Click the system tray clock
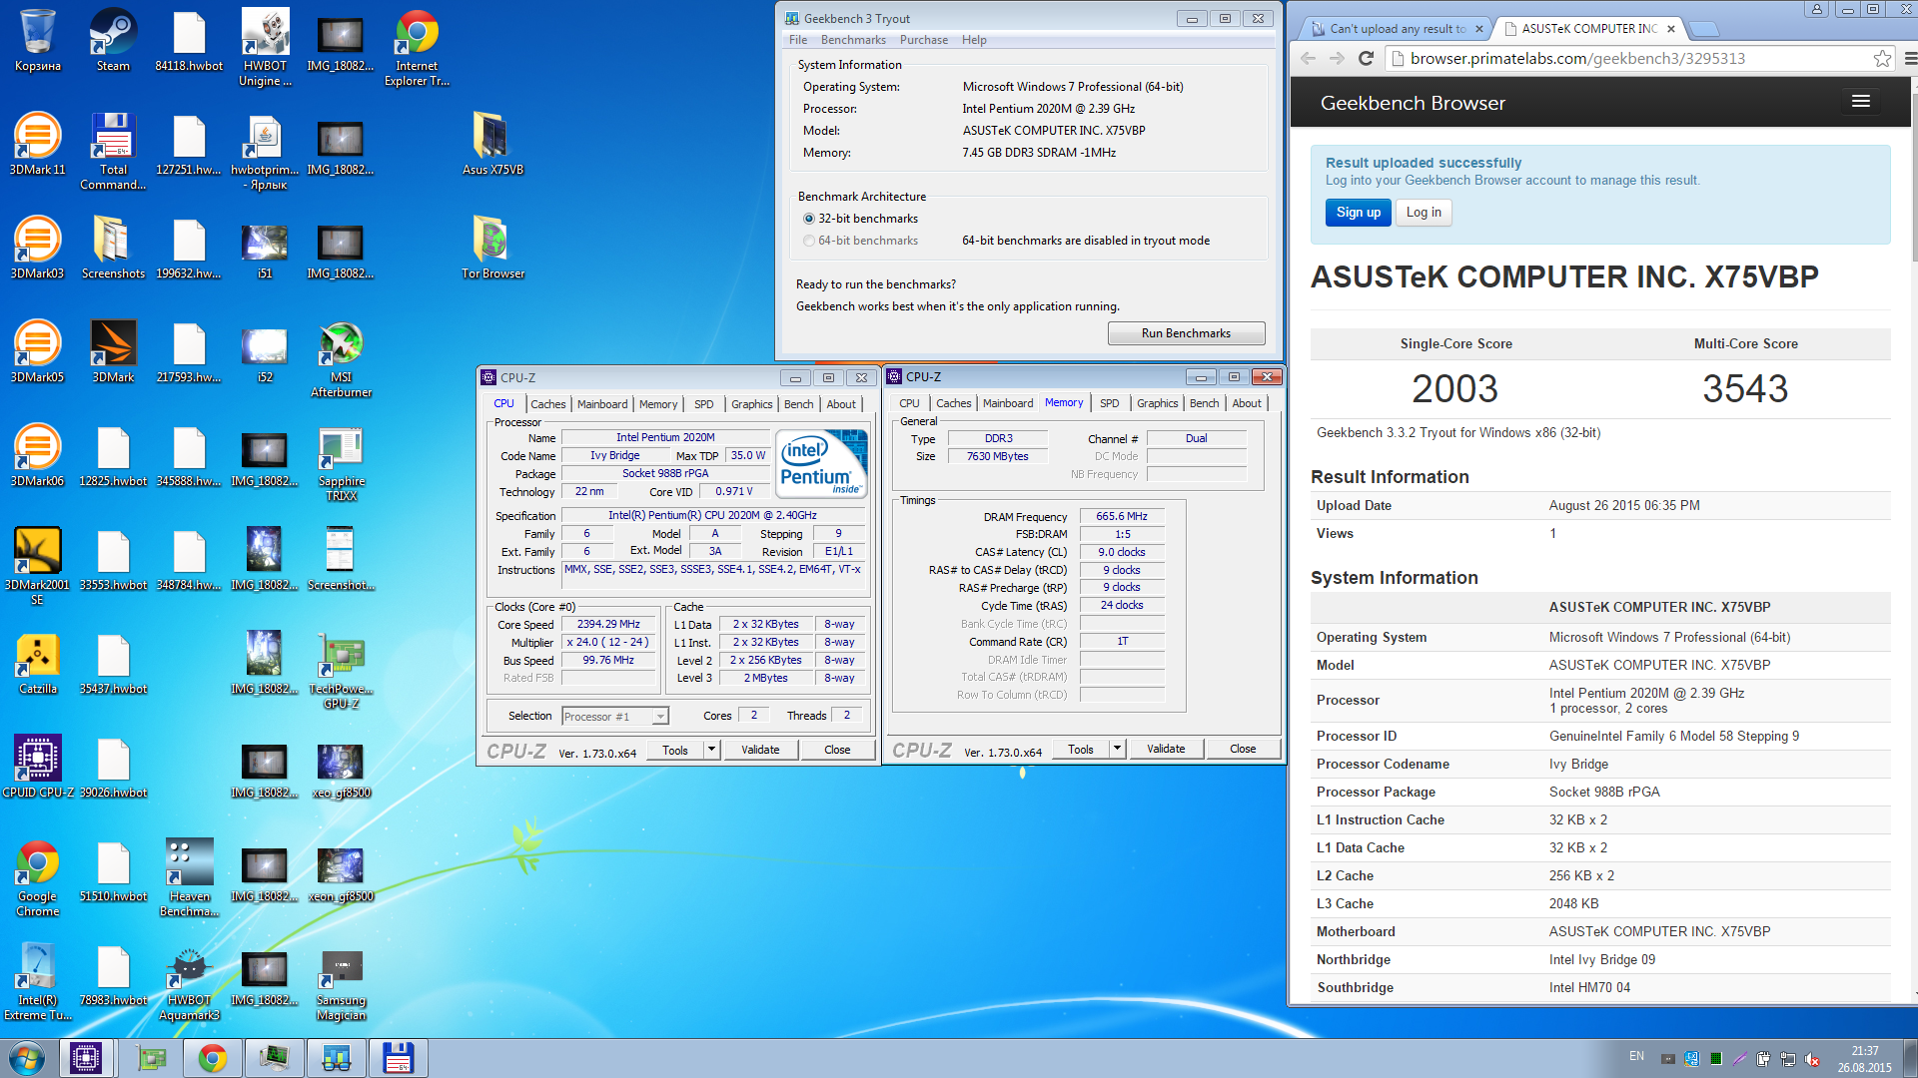Viewport: 1918px width, 1078px height. tap(1864, 1059)
